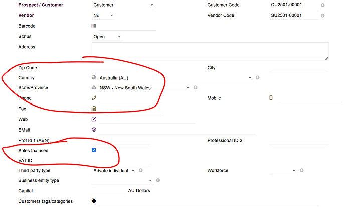Click the Vendor Code input field
Screen dimensions: 346x208
294,16
